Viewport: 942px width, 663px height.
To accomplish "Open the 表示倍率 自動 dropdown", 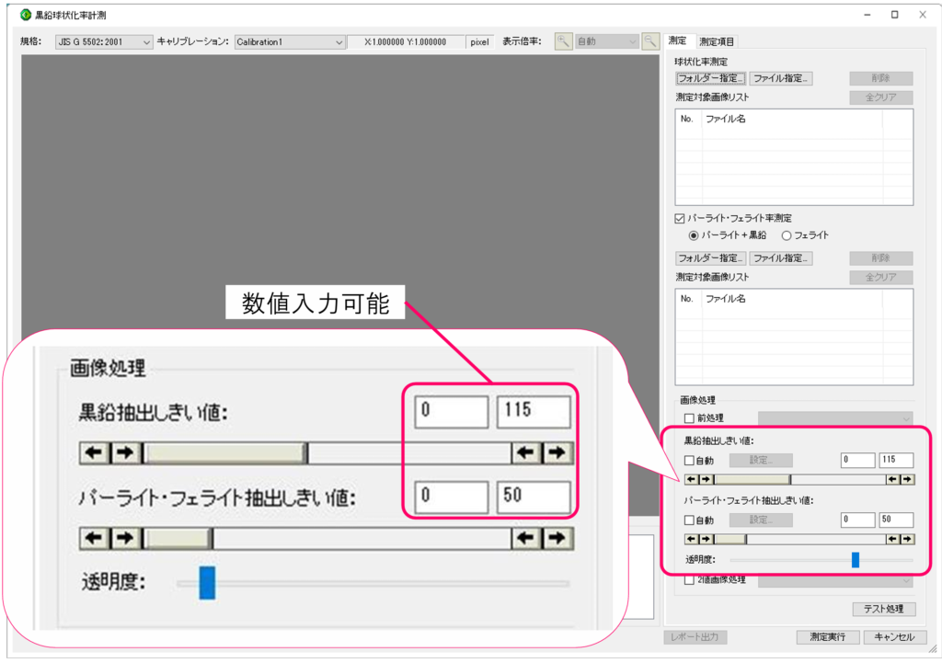I will 606,41.
